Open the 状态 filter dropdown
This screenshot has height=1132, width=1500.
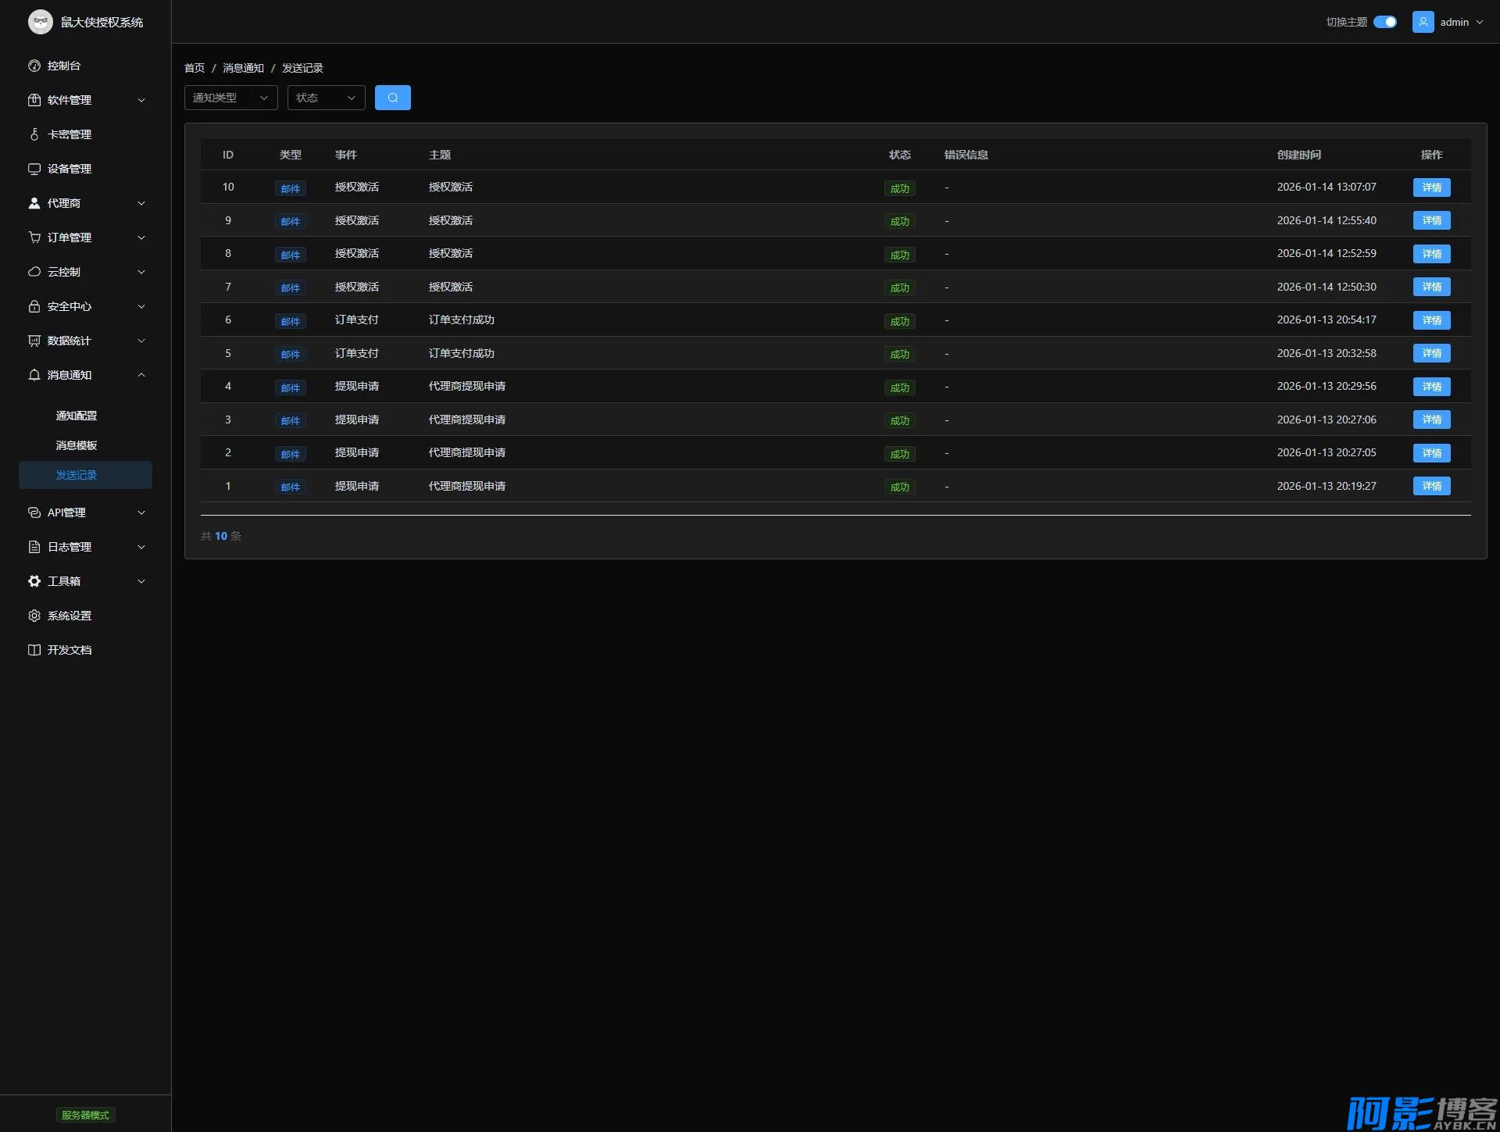(x=326, y=98)
